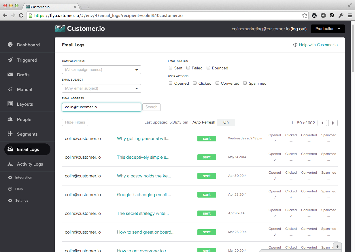Expand the email subject dropdown

[101, 88]
